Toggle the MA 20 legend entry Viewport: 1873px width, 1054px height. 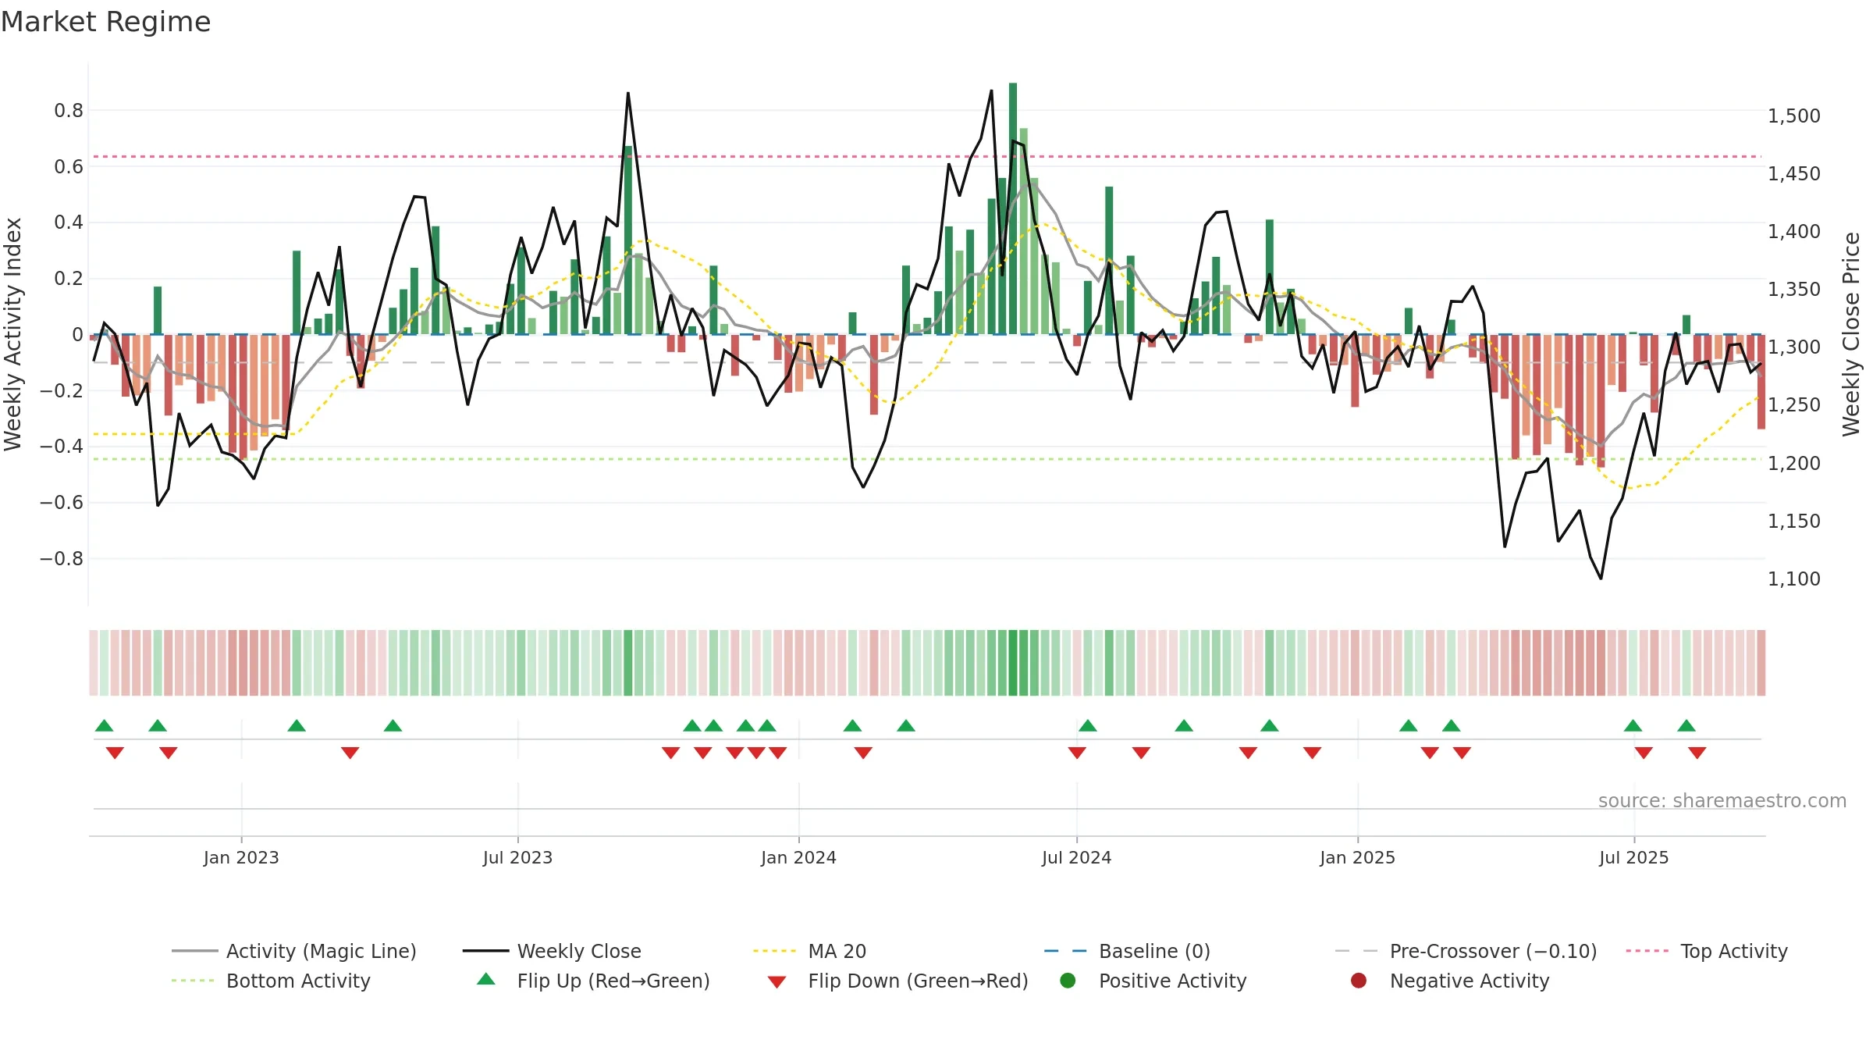[809, 951]
